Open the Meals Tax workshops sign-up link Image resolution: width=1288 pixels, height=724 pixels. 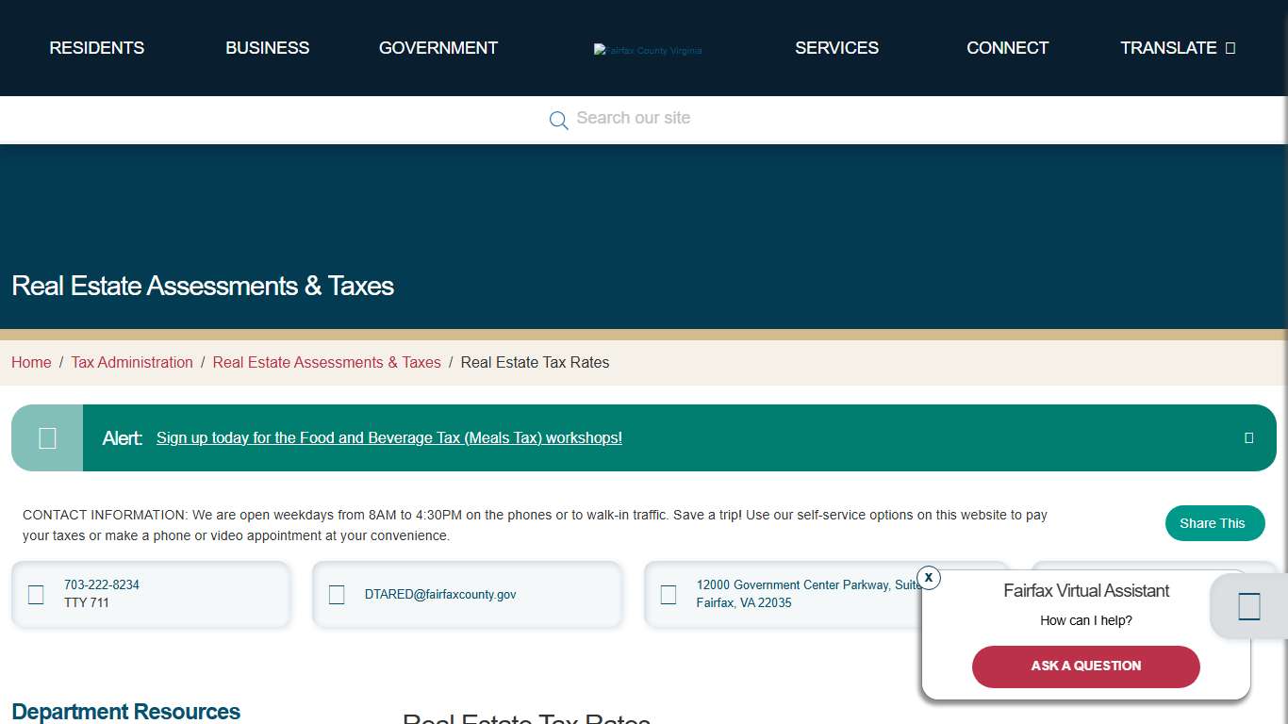[388, 437]
